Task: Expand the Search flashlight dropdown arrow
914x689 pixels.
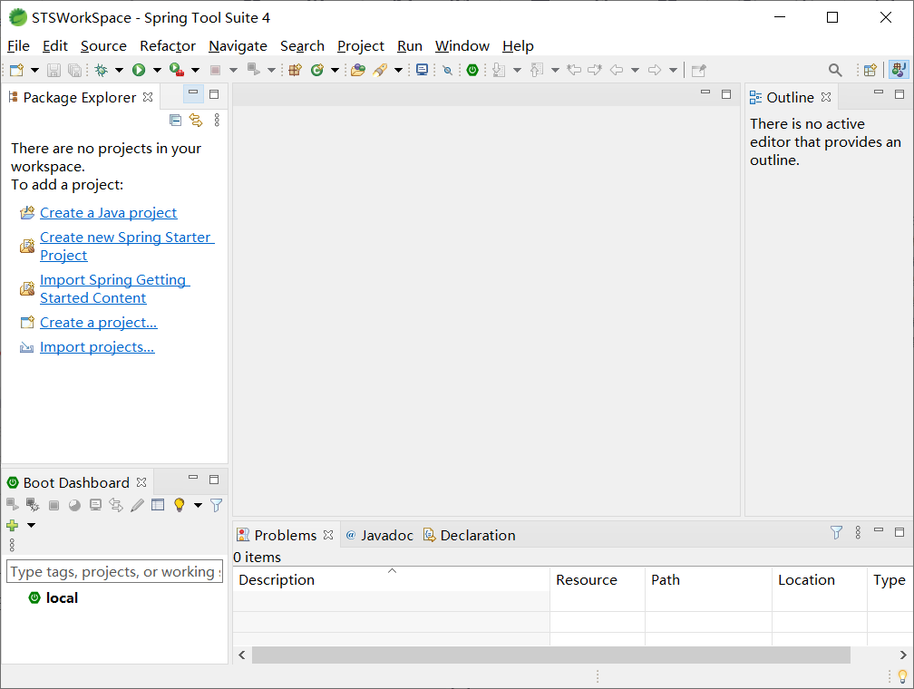Action: click(398, 70)
